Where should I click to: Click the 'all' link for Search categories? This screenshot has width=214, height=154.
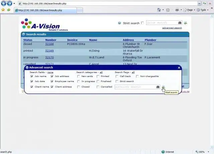click(x=101, y=72)
